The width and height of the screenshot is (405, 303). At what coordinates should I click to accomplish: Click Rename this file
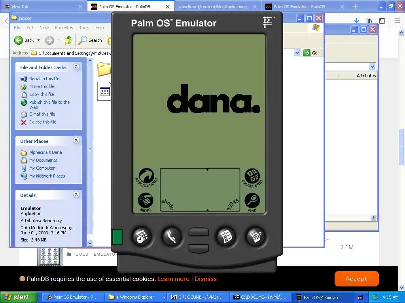pyautogui.click(x=44, y=79)
